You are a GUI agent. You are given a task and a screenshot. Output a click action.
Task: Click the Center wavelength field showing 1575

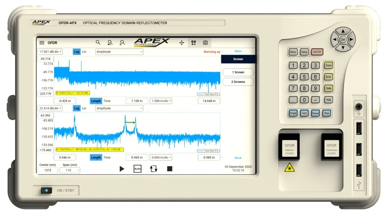47,170
